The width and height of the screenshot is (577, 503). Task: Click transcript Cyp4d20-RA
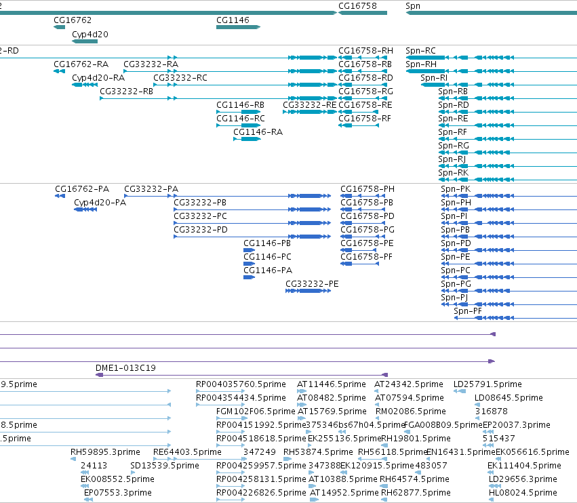tap(98, 78)
